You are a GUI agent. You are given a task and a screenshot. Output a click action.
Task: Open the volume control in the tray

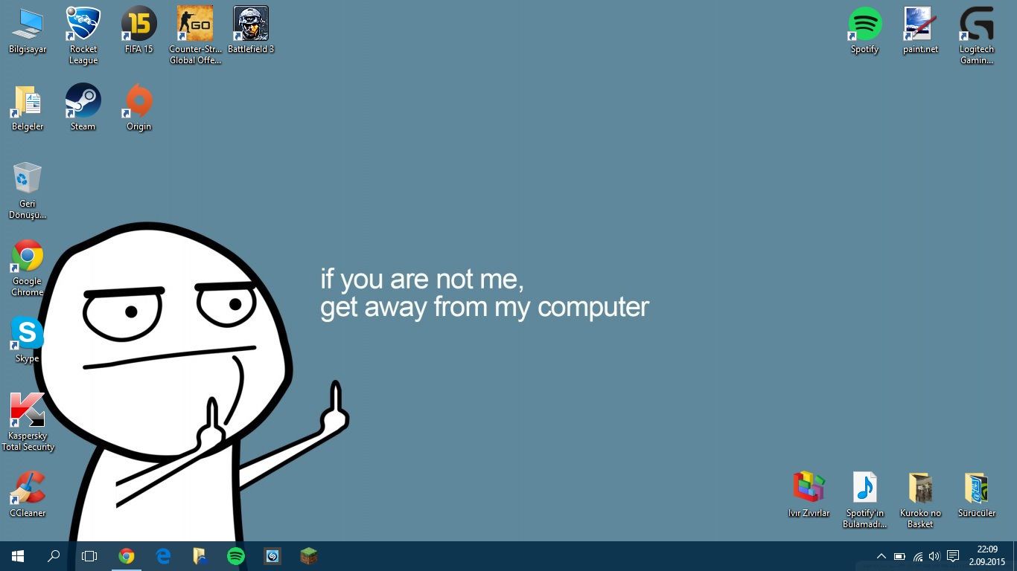click(934, 556)
